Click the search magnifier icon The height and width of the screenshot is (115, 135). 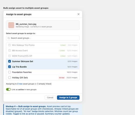(x=9, y=38)
